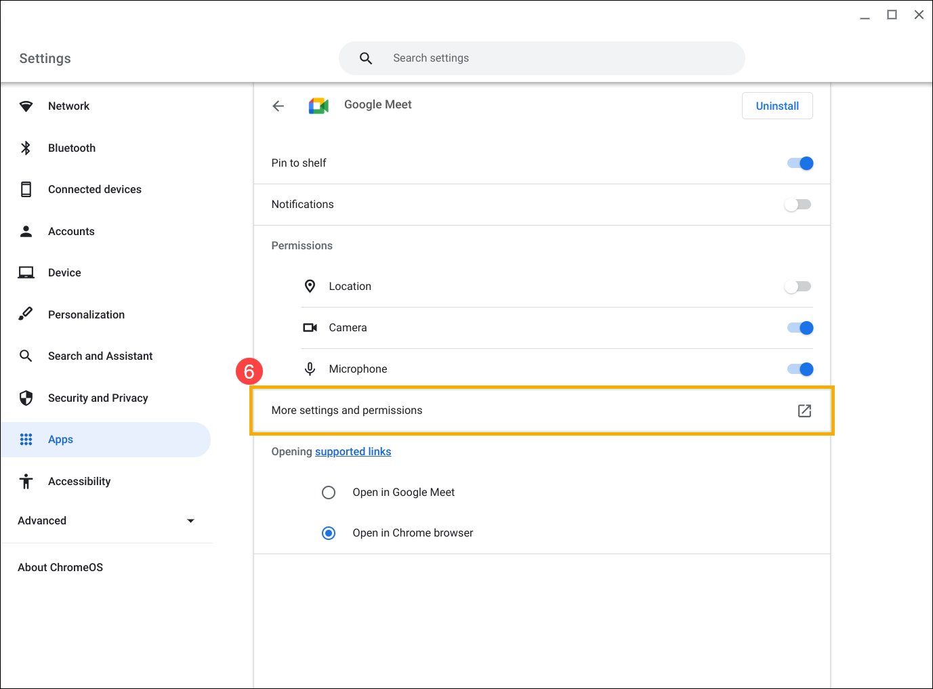Click the Network wifi icon in sidebar
The image size is (933, 689).
tap(26, 106)
